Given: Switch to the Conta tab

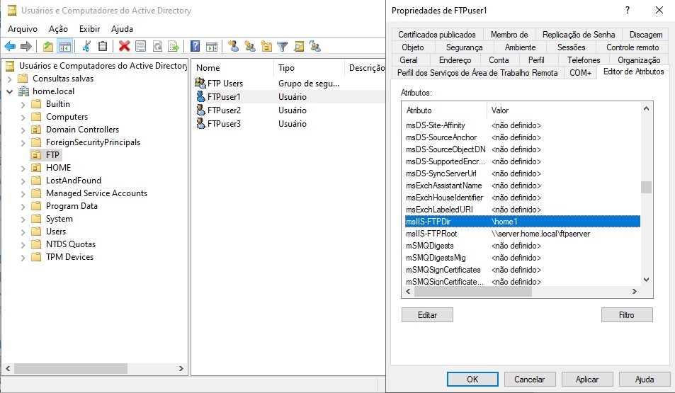Looking at the screenshot, I should pos(499,60).
